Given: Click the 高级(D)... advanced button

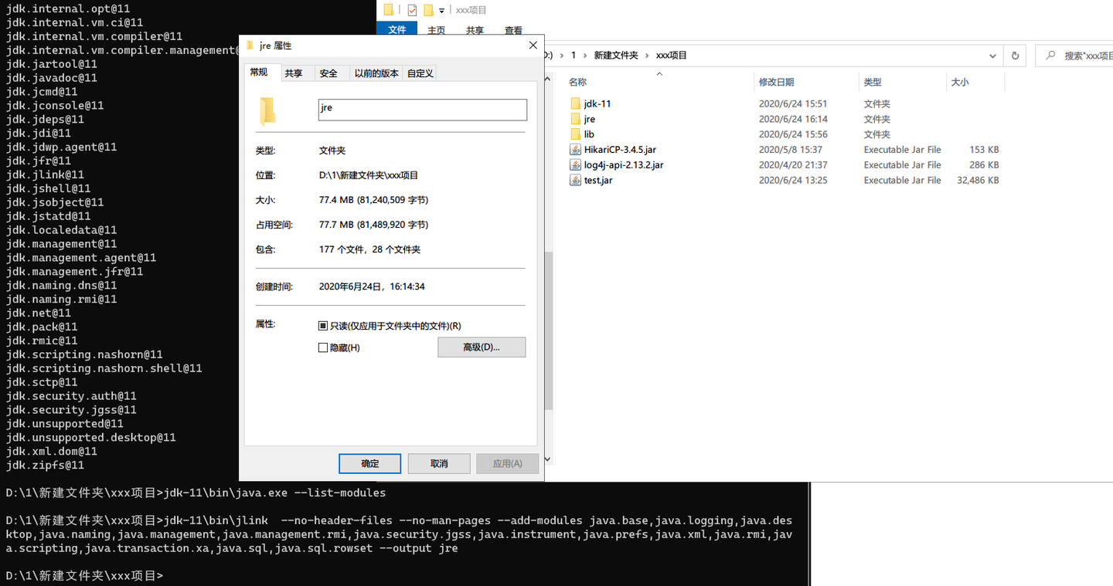Looking at the screenshot, I should point(482,347).
